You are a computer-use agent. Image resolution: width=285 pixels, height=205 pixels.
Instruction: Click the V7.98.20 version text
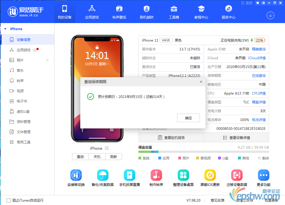193,200
